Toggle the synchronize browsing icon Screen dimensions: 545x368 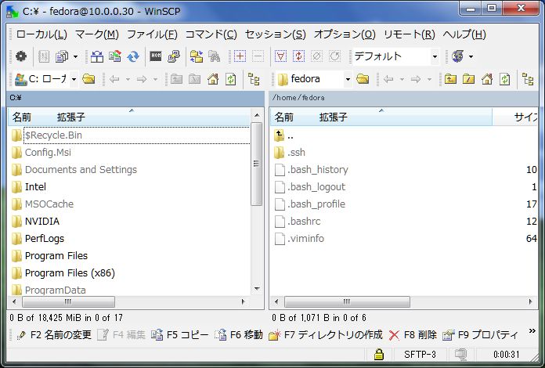click(197, 56)
